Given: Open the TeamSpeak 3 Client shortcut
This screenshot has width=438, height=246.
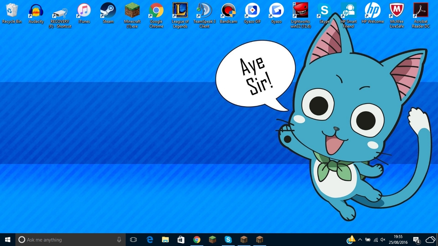Looking at the screenshot, I should 204,16.
